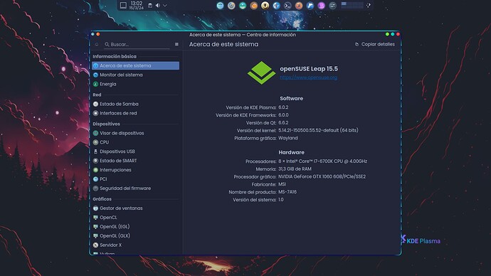Open Estado de SMART
This screenshot has height=276, width=491.
136,161
